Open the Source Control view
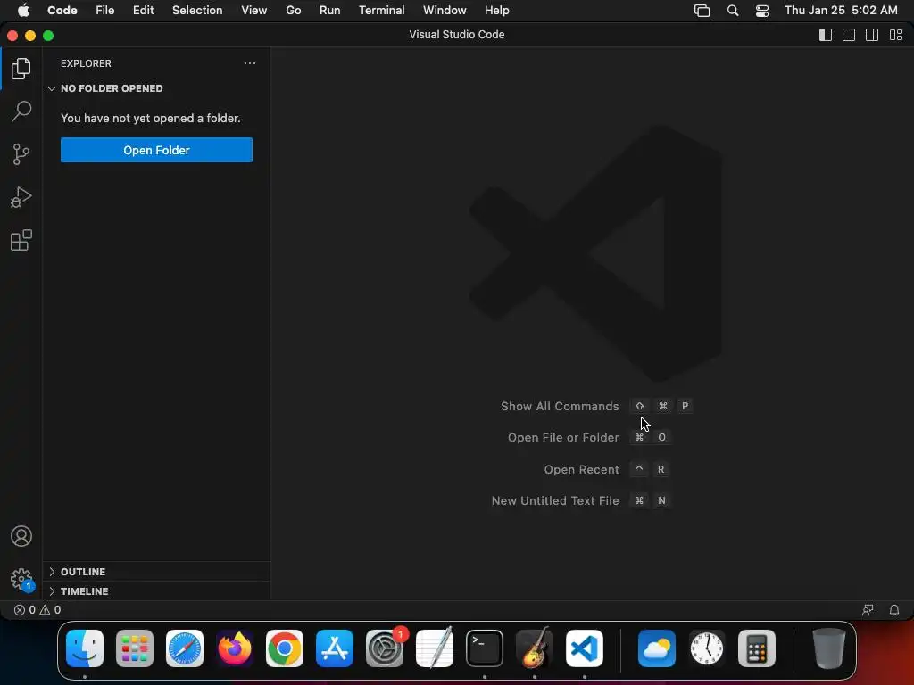 pyautogui.click(x=21, y=154)
